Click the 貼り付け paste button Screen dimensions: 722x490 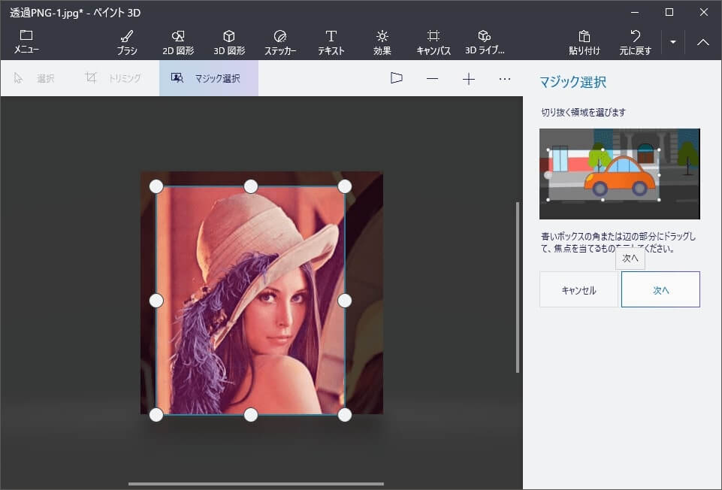click(x=585, y=43)
